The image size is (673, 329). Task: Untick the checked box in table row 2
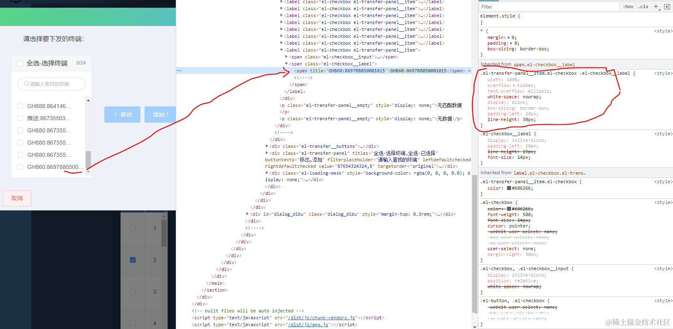click(x=133, y=260)
